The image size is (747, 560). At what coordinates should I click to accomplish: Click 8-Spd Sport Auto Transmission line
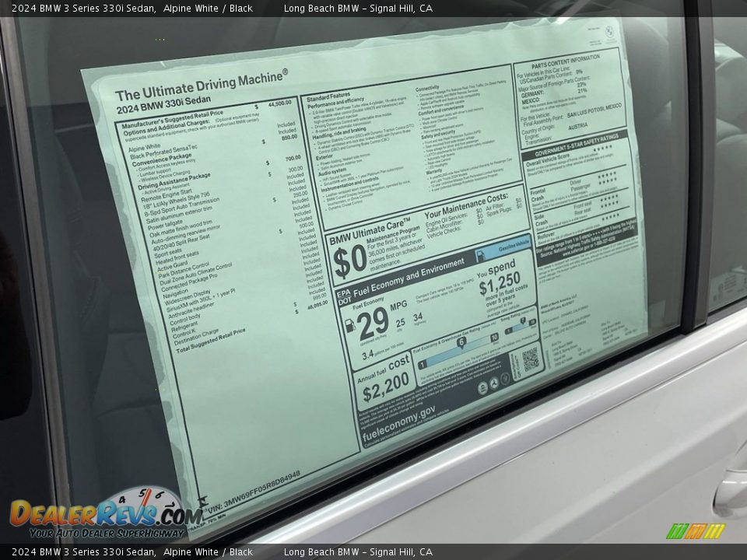pyautogui.click(x=182, y=207)
